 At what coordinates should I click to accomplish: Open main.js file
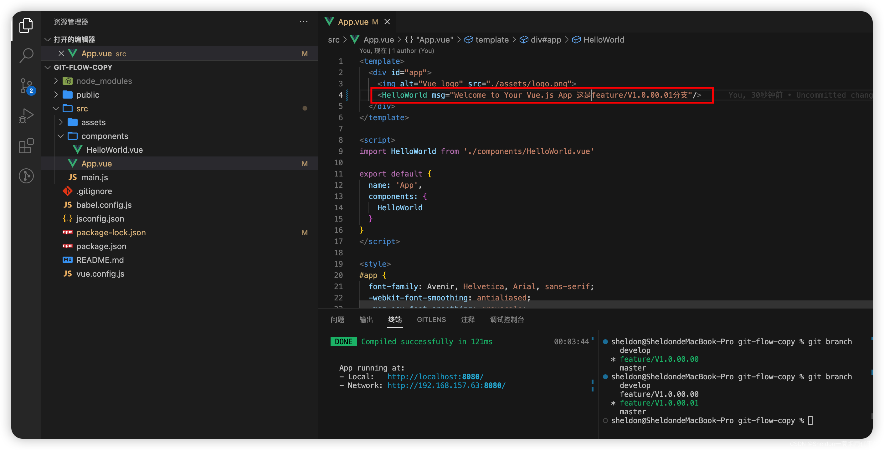(179, 177)
